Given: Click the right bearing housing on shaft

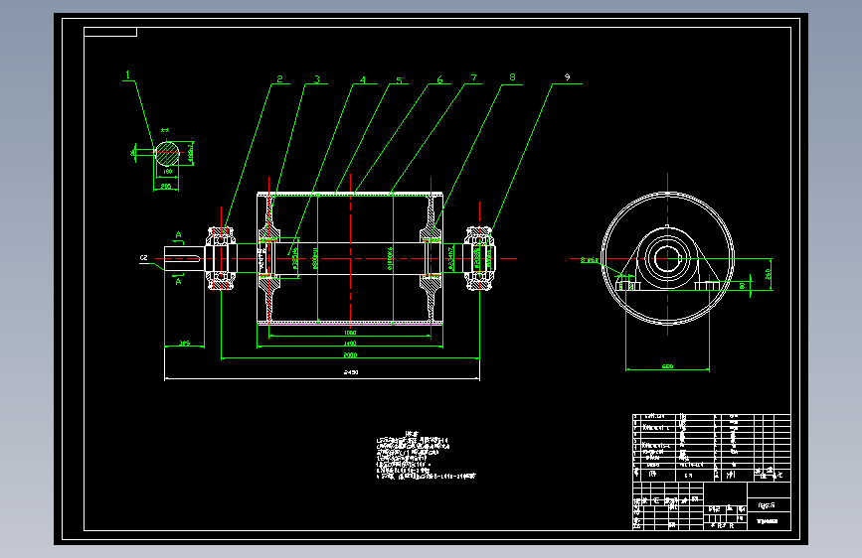Looking at the screenshot, I should click(479, 258).
